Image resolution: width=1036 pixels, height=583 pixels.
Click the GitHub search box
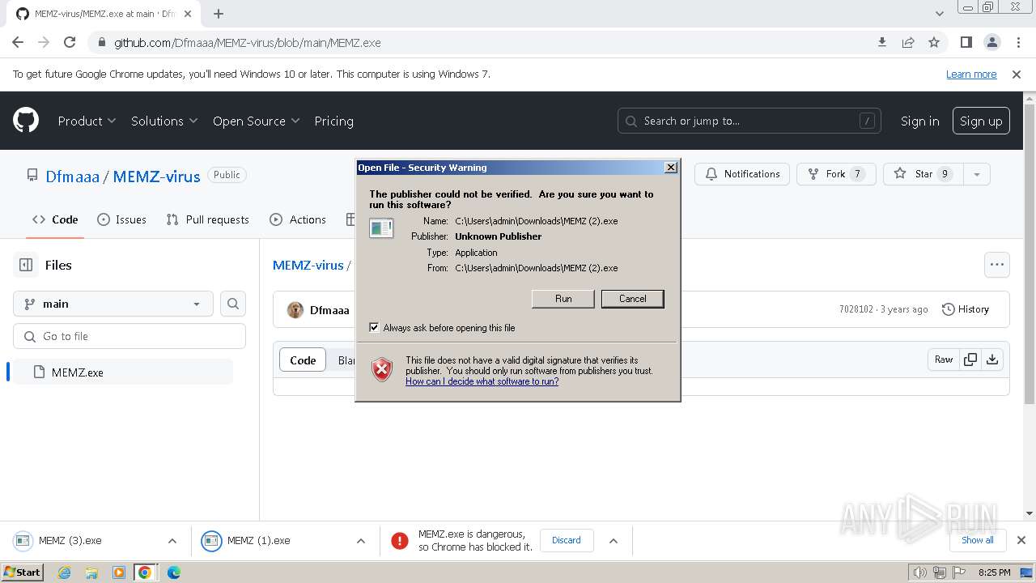coord(749,121)
